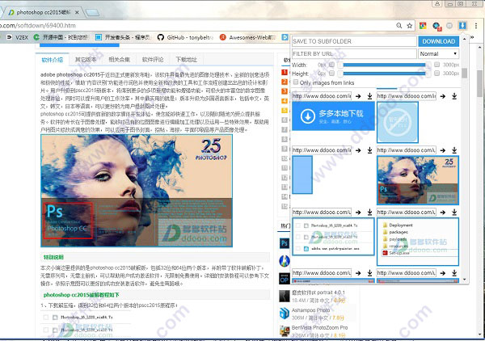The width and height of the screenshot is (485, 341).
Task: Click the large Photoshop 25 splash image on page
Action: point(137,191)
